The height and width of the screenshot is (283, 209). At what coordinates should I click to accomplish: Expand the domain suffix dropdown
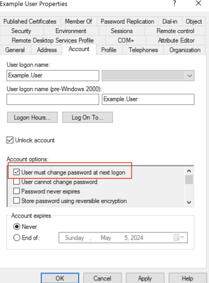pos(189,75)
